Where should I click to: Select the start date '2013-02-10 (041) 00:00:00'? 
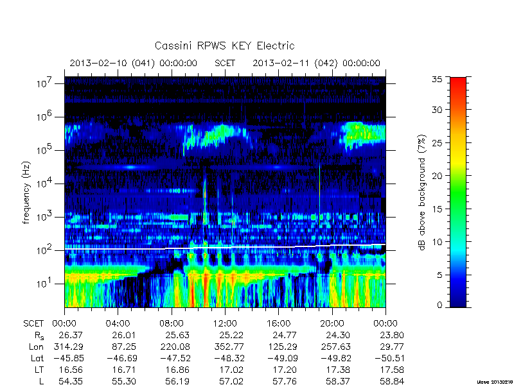(x=134, y=63)
